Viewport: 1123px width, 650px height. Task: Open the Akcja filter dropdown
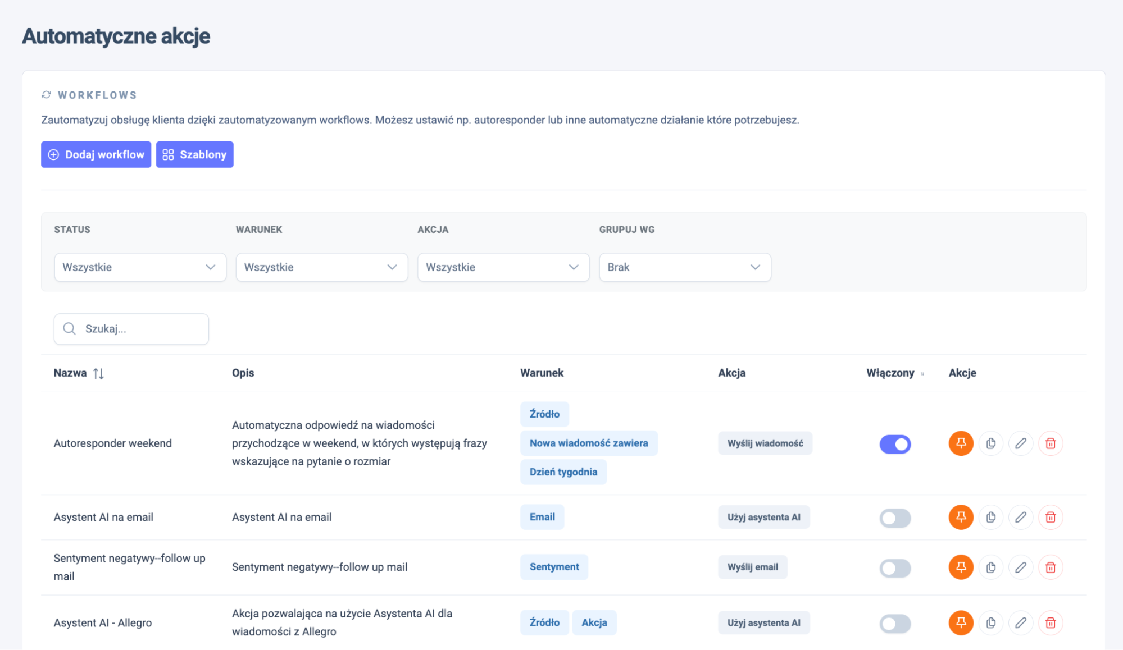pos(503,267)
